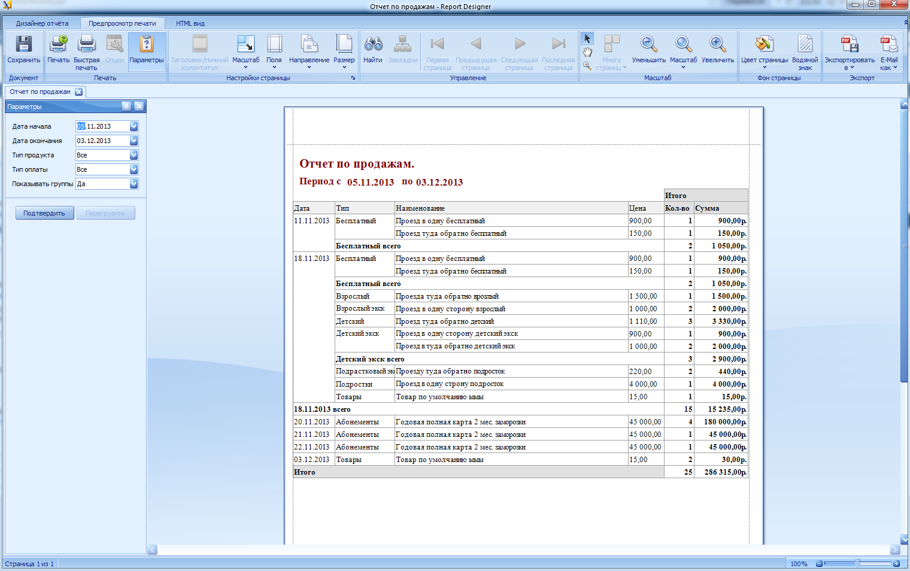The image size is (910, 571).
Task: Open the Дата начала date dropdown
Action: 134,126
